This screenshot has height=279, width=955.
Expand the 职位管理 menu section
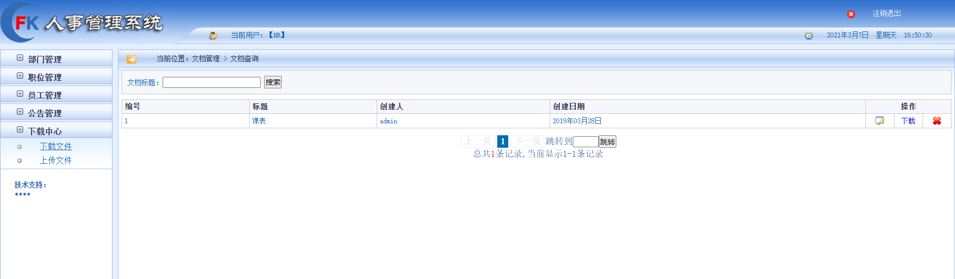click(x=56, y=77)
